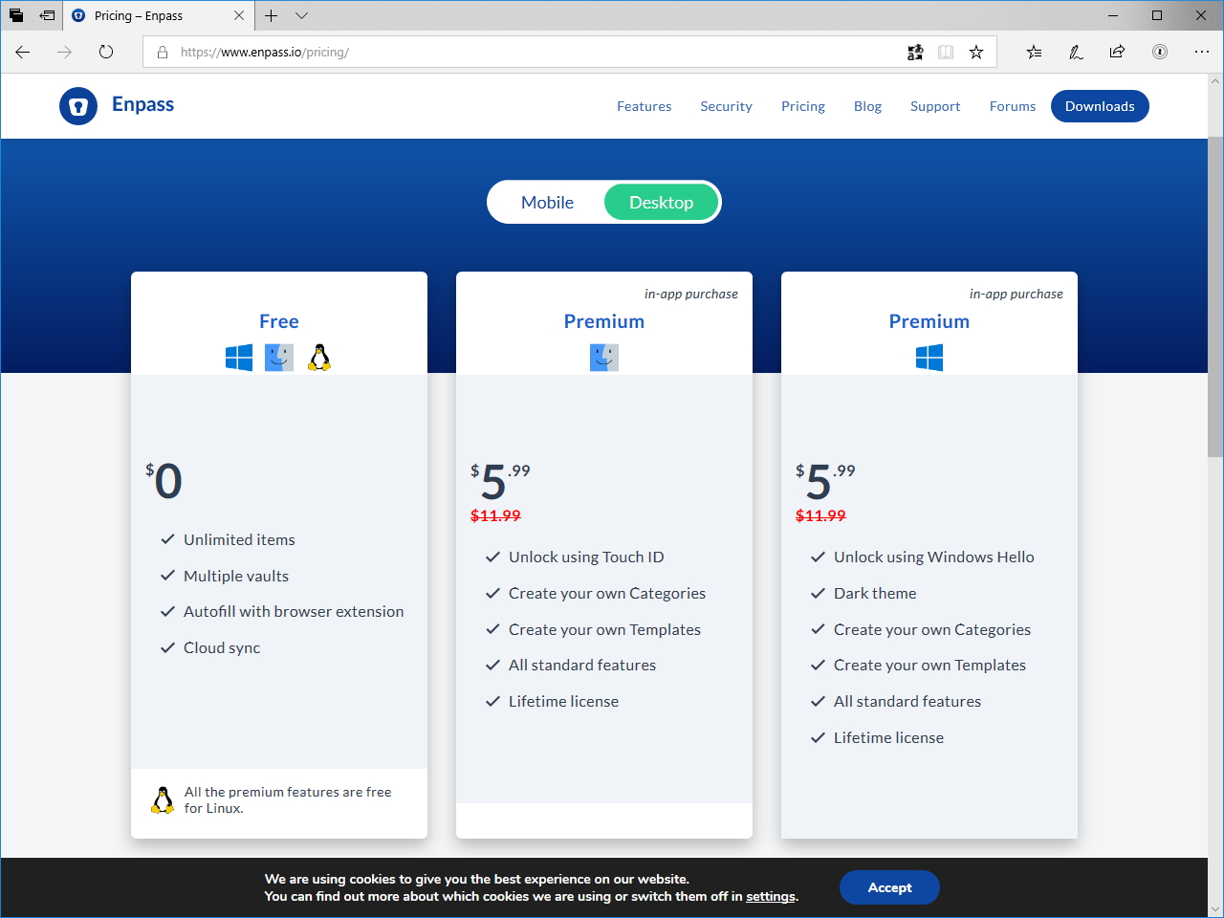The width and height of the screenshot is (1224, 918).
Task: Click the Linux penguin icon under Free plan
Action: point(319,356)
